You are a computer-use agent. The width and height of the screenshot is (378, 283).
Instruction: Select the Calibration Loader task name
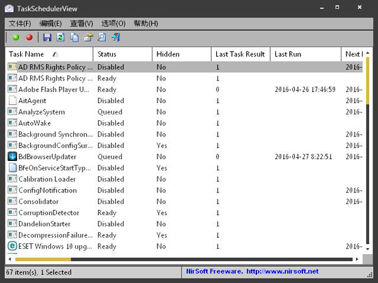(47, 179)
